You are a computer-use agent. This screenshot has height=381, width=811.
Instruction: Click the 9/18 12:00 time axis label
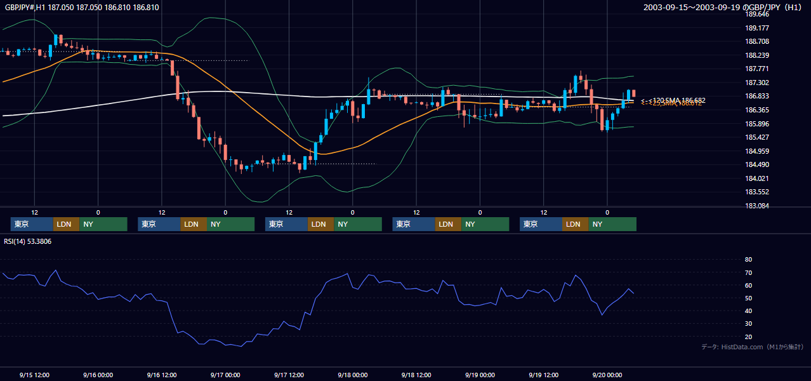(x=416, y=375)
